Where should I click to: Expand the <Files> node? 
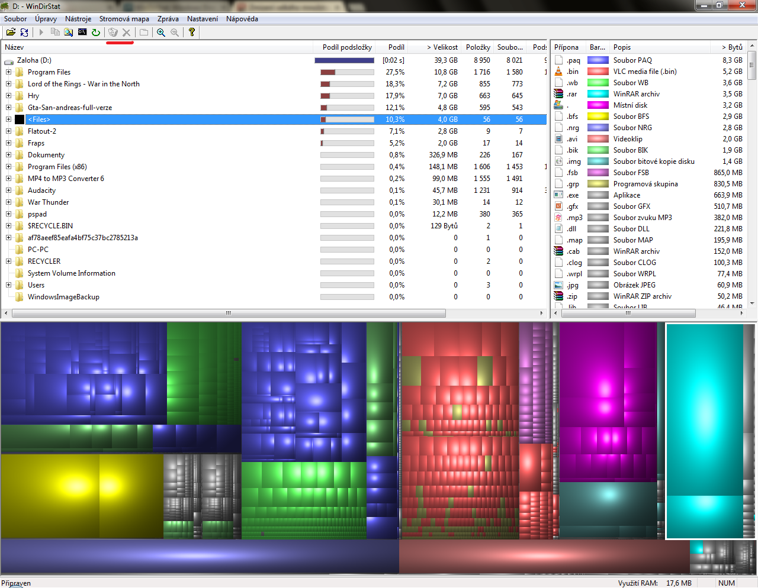[x=8, y=119]
